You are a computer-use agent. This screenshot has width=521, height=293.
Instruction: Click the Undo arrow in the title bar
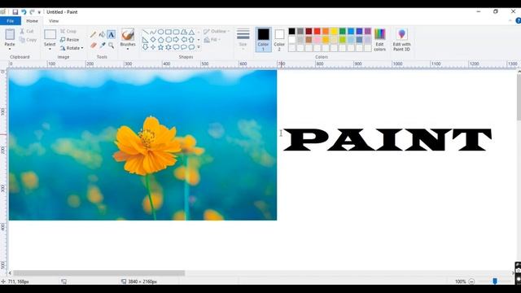pos(24,12)
